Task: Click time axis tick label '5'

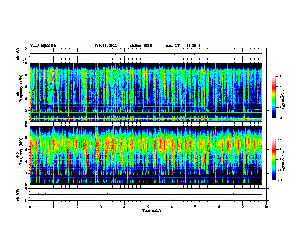Action: coord(148,207)
